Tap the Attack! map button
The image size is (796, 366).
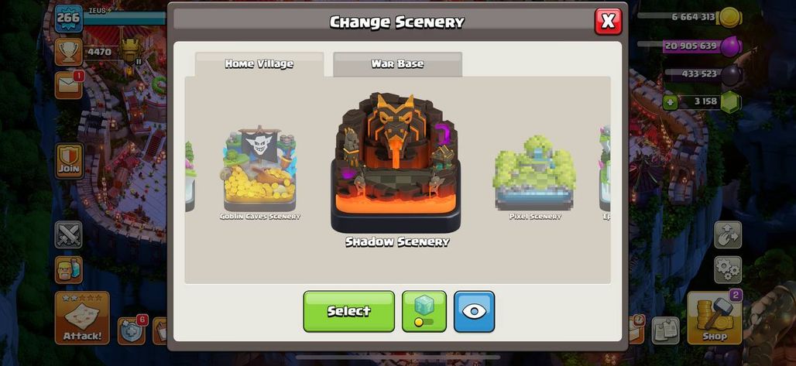click(x=82, y=318)
